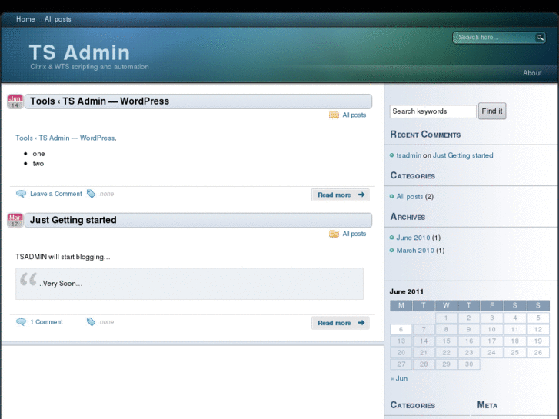Open tsadmin author link in Recent Comments
This screenshot has height=419, width=559.
(x=409, y=155)
